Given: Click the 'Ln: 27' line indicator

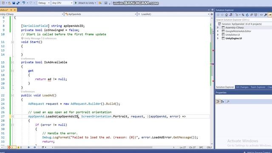Looking at the screenshot, I should pos(183,147).
